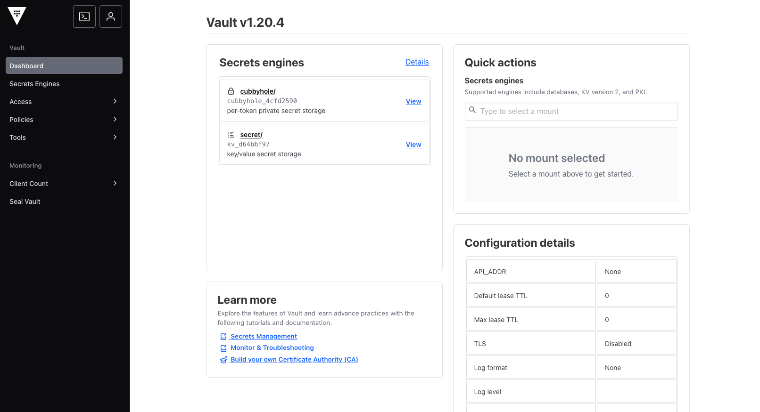Click the search icon in mount field
760x412 pixels.
pyautogui.click(x=472, y=110)
